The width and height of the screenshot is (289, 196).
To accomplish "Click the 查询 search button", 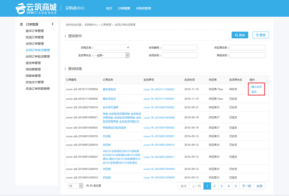I will (x=240, y=35).
